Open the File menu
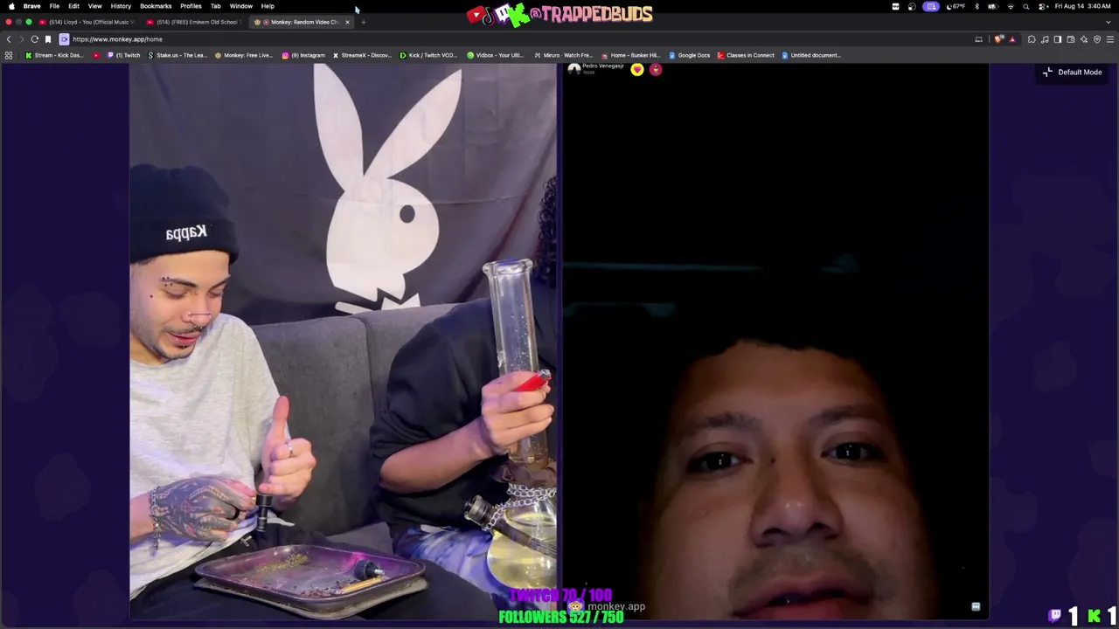 54,6
